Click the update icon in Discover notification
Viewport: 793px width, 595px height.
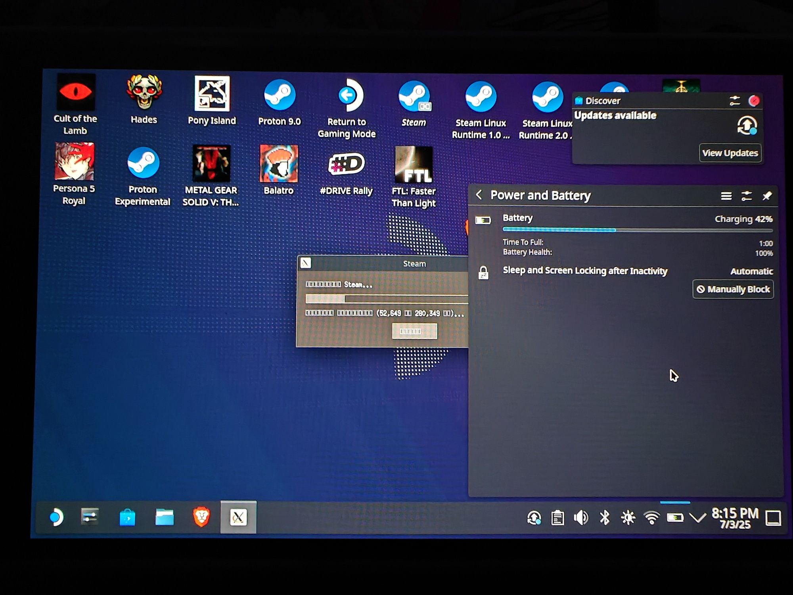(x=747, y=126)
